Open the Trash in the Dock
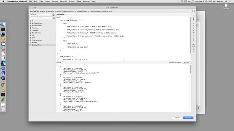 coord(3,109)
